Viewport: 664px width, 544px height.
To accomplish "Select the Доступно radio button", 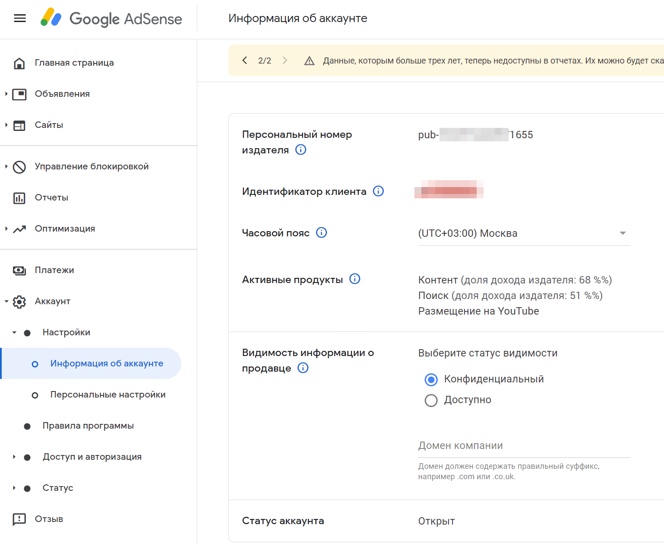I will pos(431,400).
